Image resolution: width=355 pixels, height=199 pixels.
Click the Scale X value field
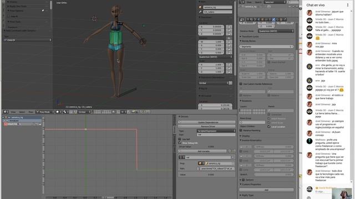[x=211, y=65]
